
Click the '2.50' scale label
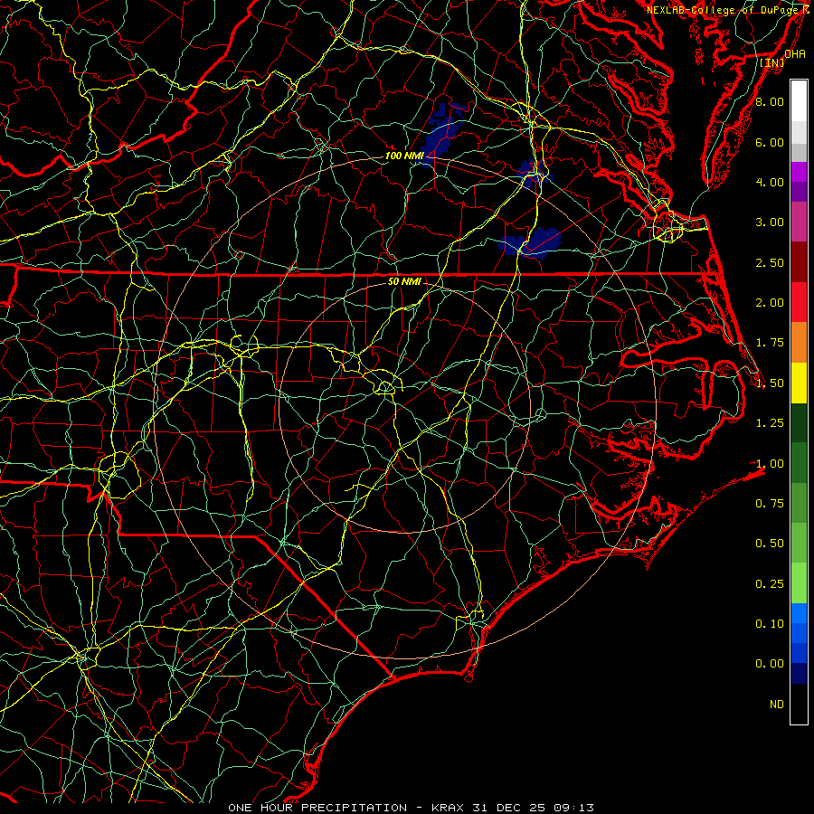(x=770, y=262)
